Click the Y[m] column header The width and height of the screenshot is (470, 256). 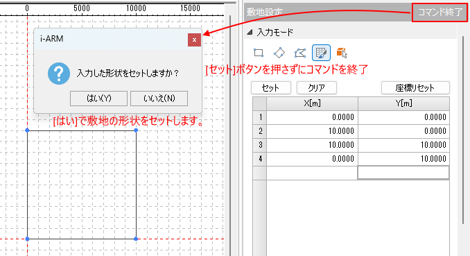[x=403, y=103]
